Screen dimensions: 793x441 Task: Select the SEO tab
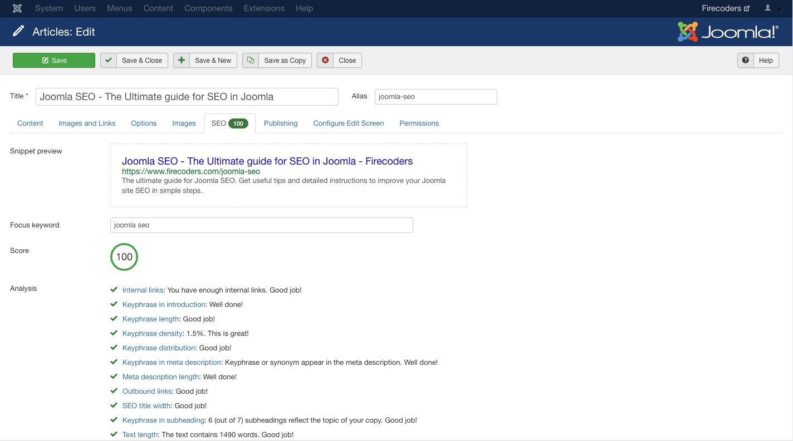tap(229, 123)
